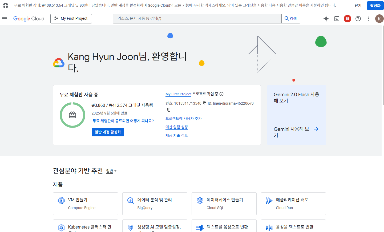
Task: Open 예산 알림 설정 link
Action: click(x=177, y=127)
